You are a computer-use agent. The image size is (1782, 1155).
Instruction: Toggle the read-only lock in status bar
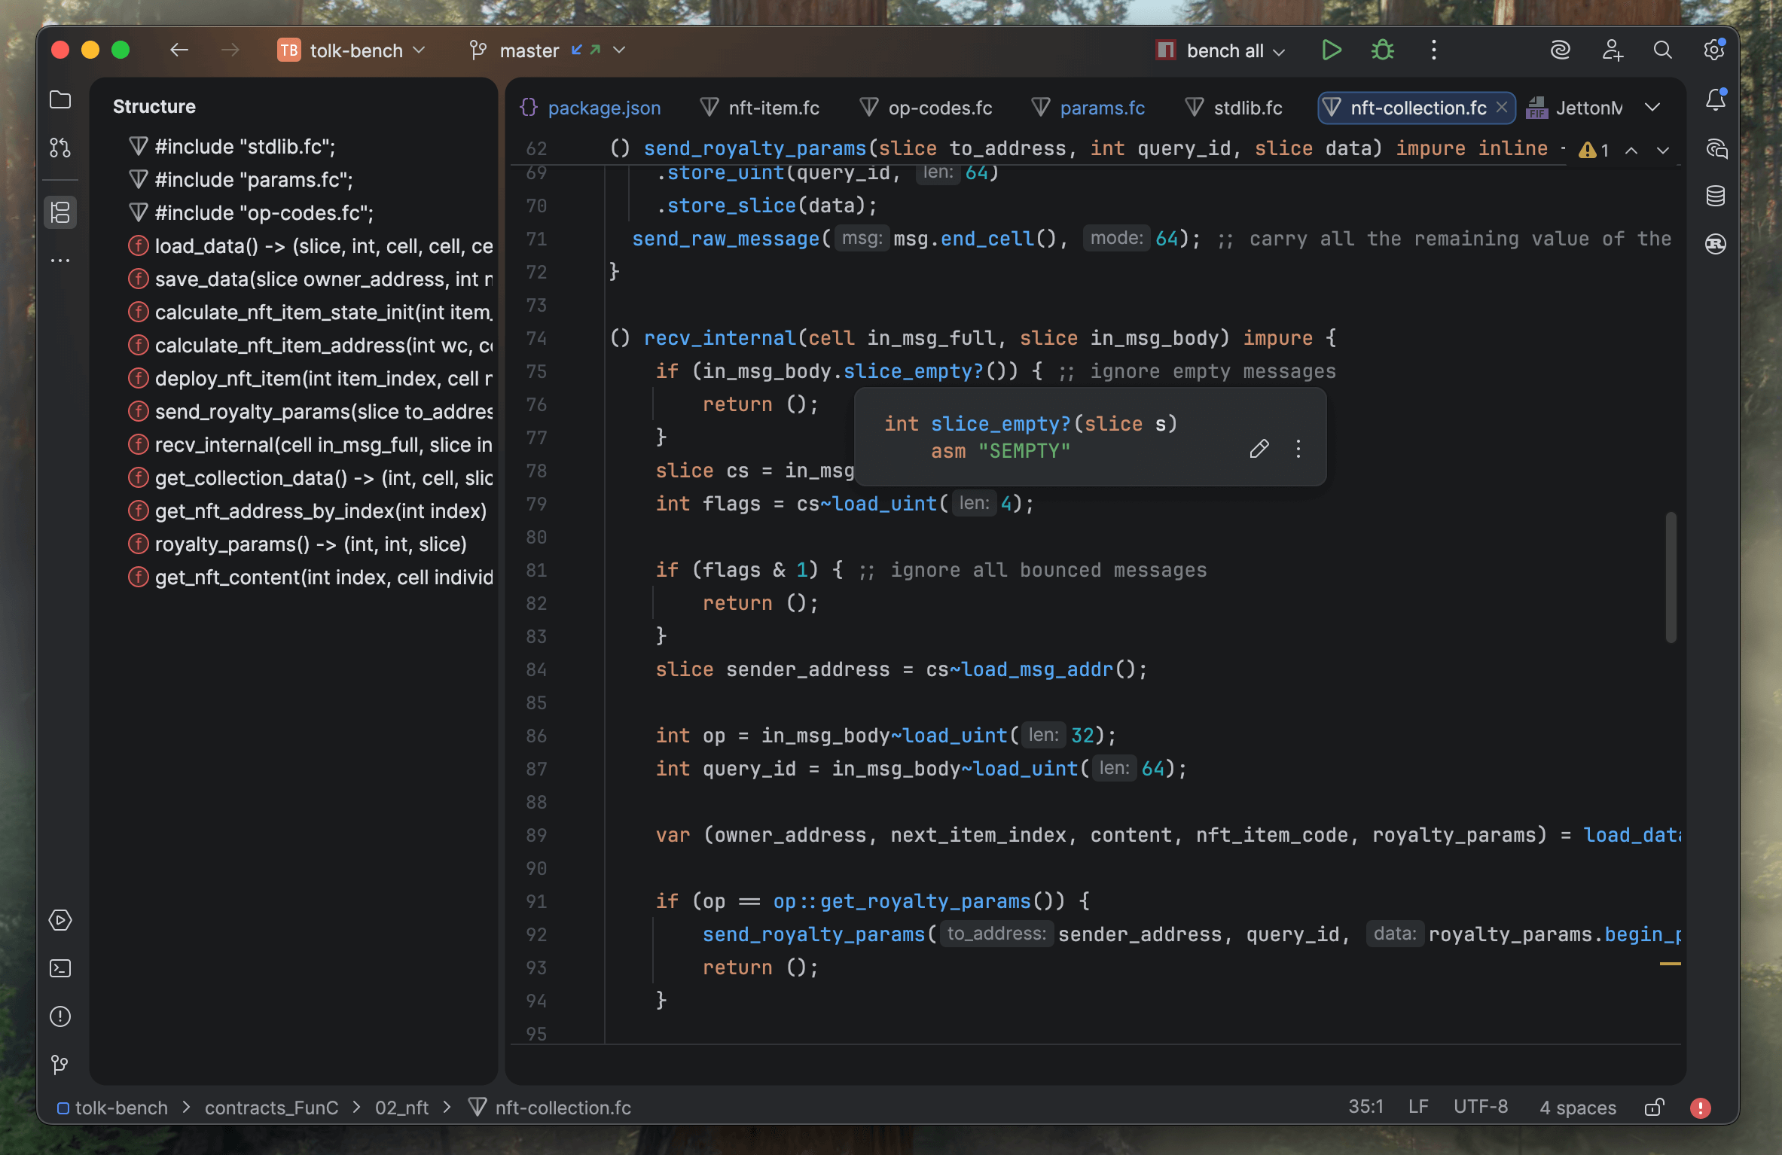pos(1654,1108)
